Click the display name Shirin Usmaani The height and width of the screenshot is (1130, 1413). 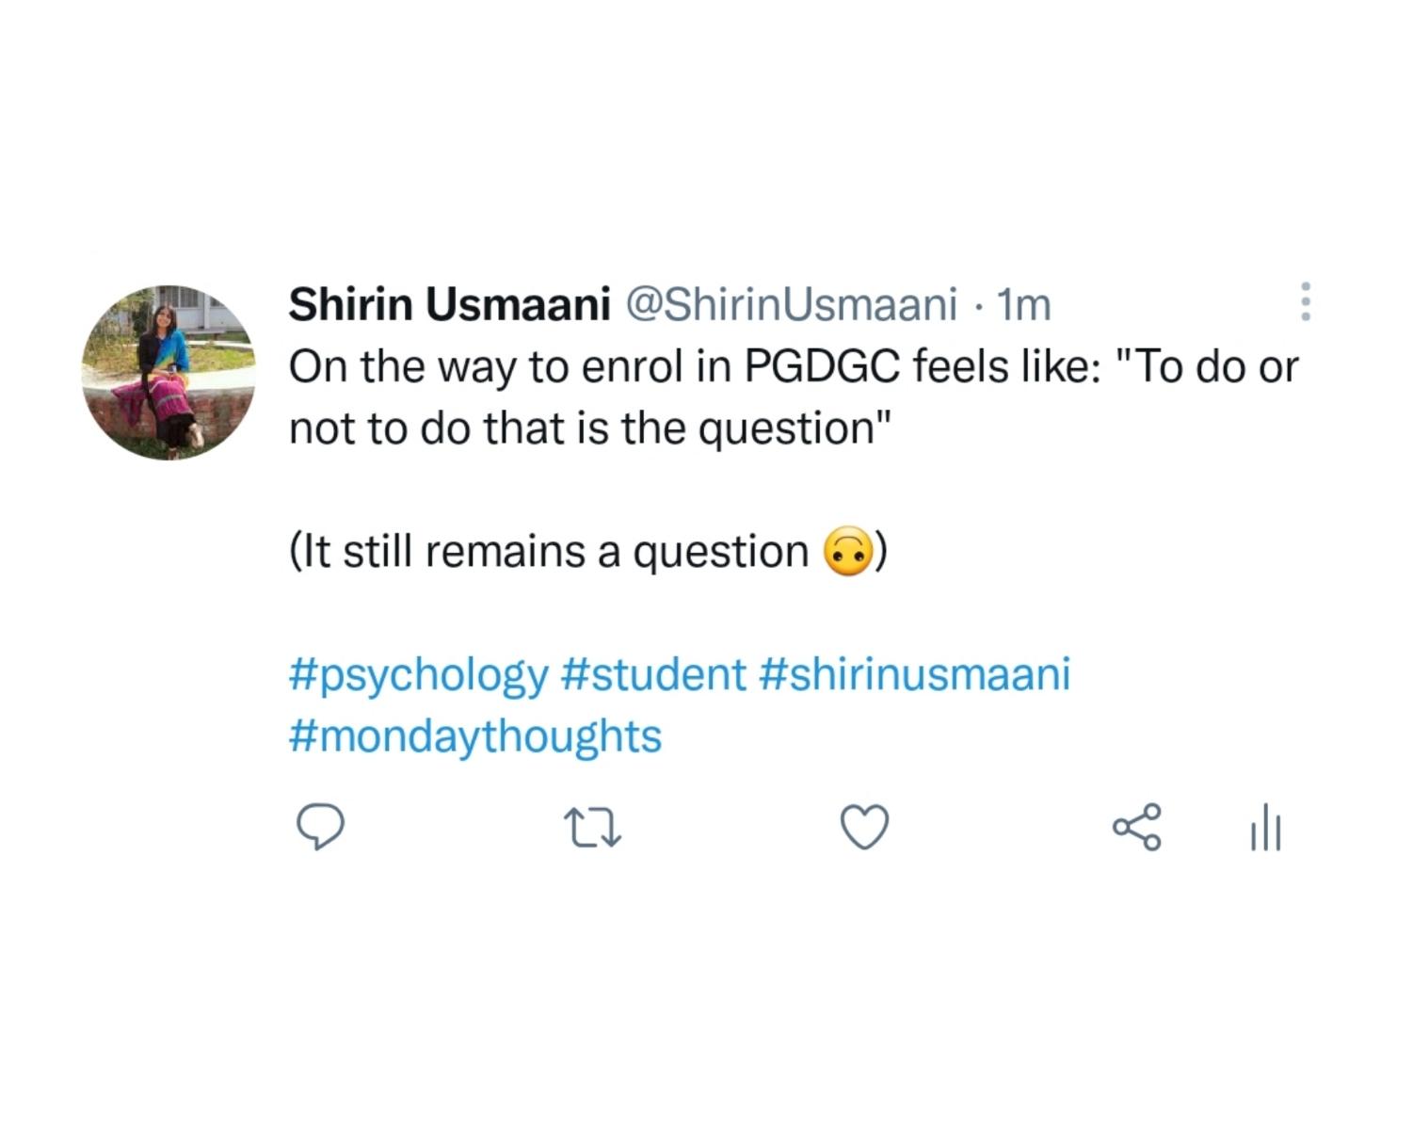pyautogui.click(x=449, y=304)
